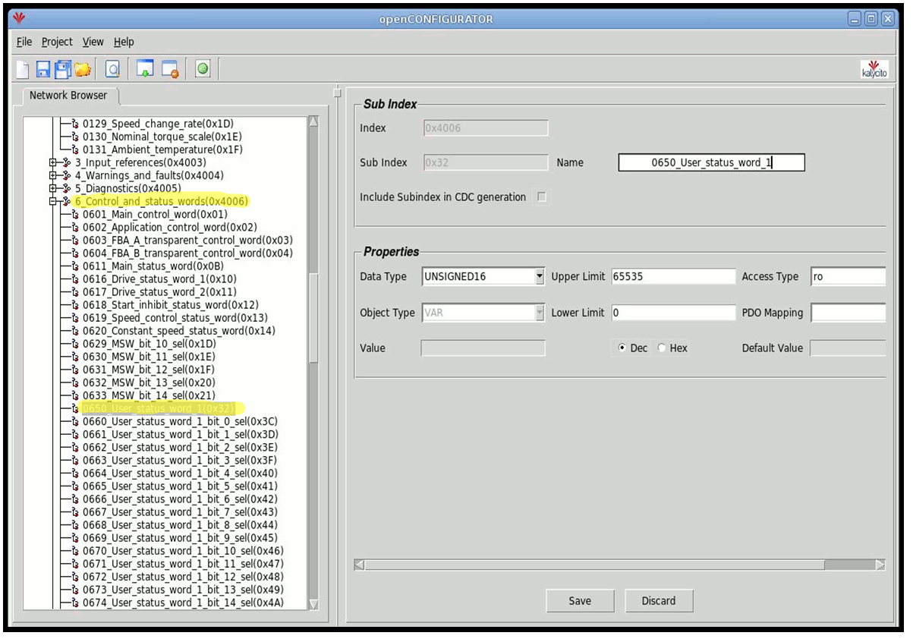Click the Name input field
This screenshot has width=913, height=642.
tap(711, 162)
